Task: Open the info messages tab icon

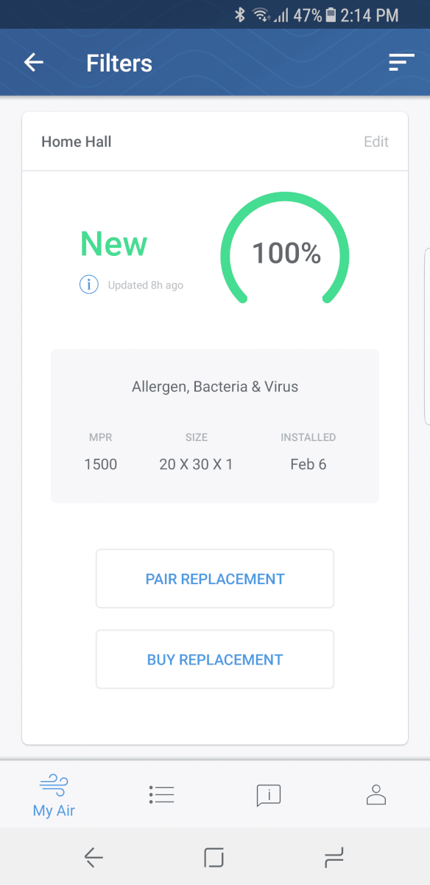Action: pos(269,795)
